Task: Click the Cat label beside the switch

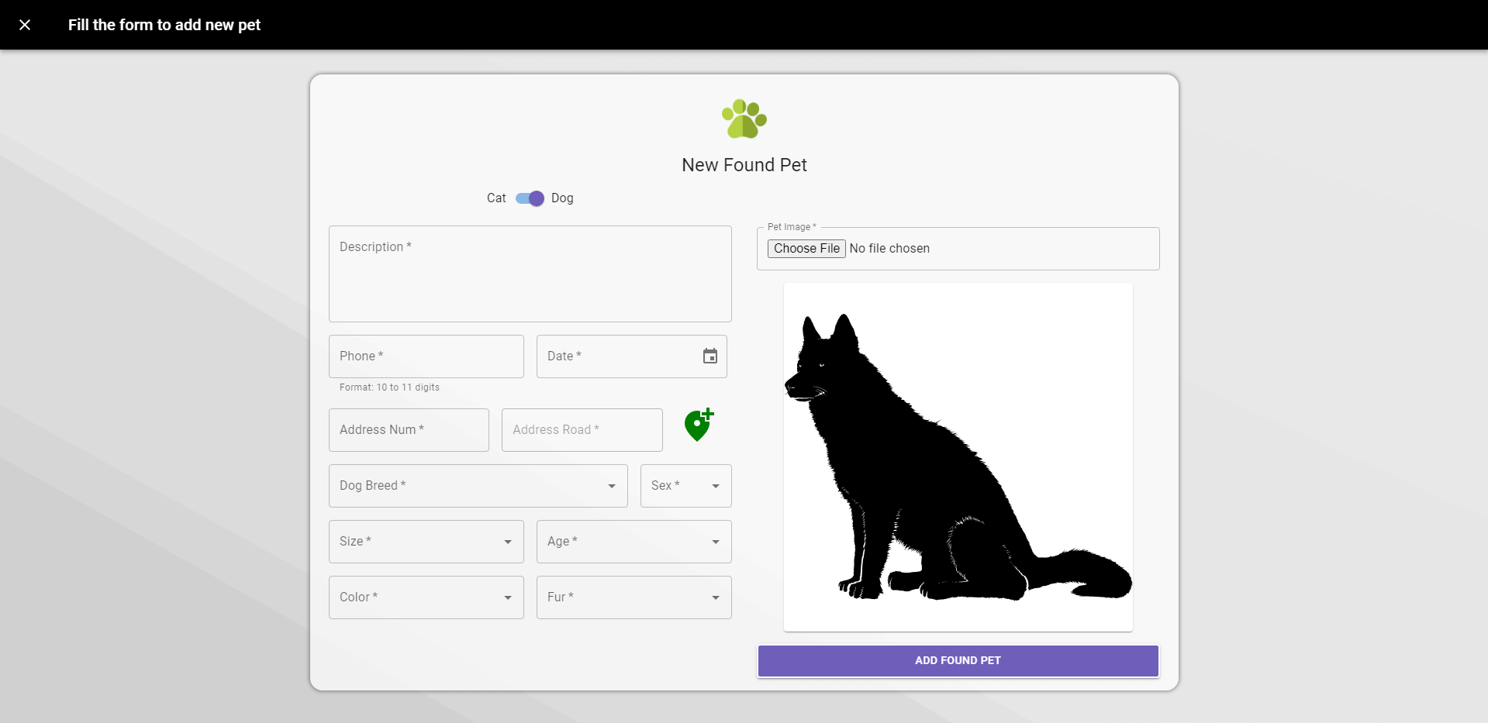Action: coord(495,198)
